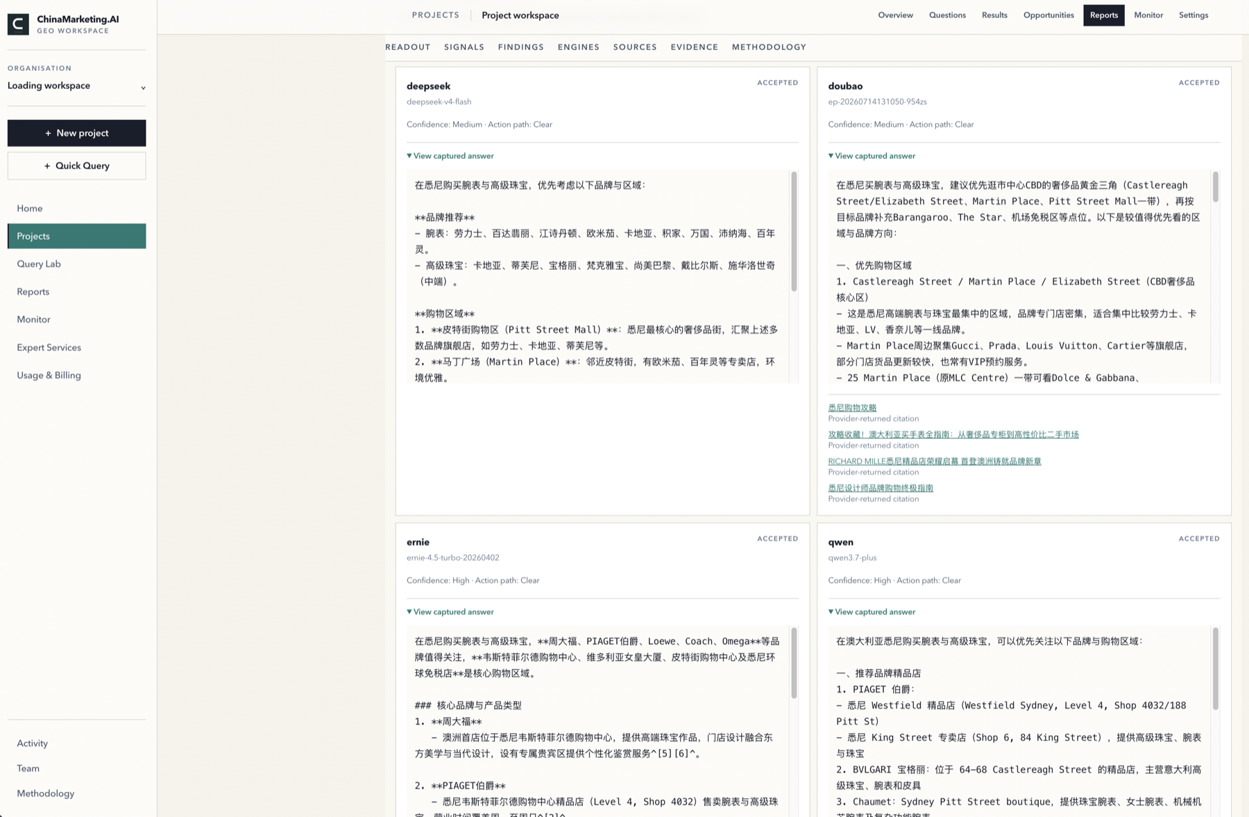
Task: Click ernie-4.5-turbo-20260402 model name
Action: click(x=452, y=558)
